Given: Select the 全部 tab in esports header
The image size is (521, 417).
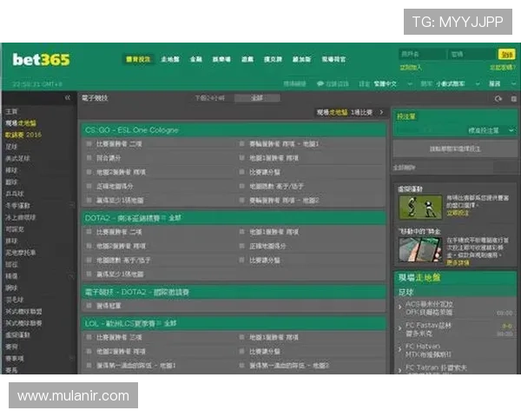Looking at the screenshot, I should (257, 99).
